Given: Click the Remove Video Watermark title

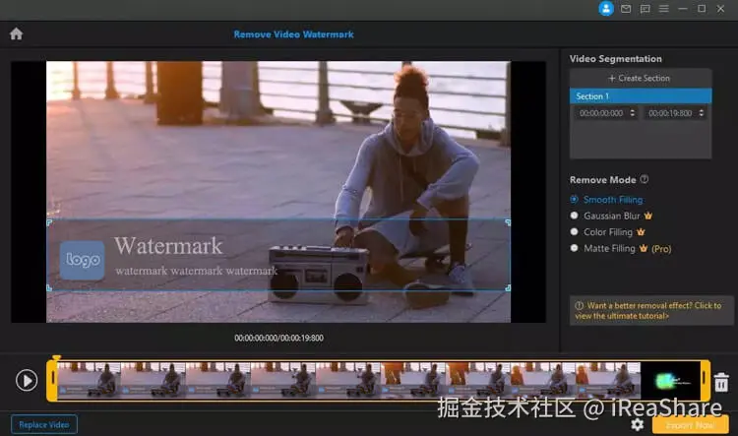Looking at the screenshot, I should click(293, 34).
